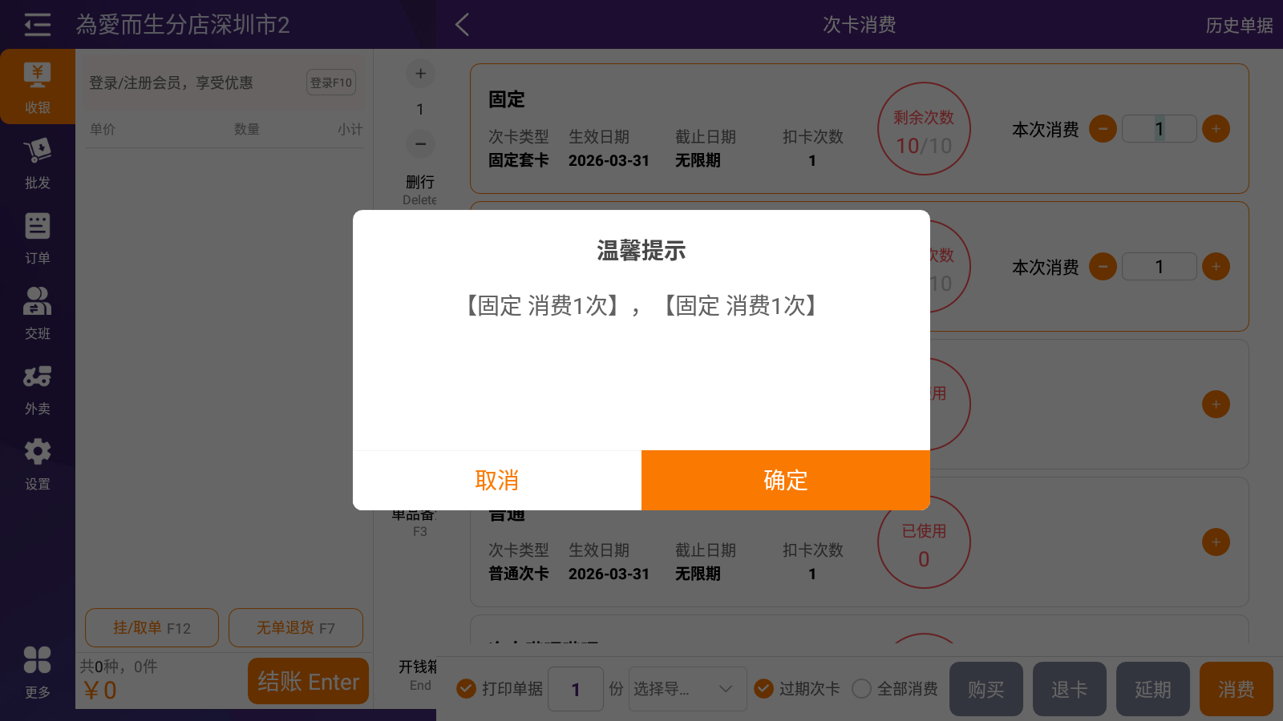
Task: Click 取消 to dismiss the dialog
Action: 497,480
